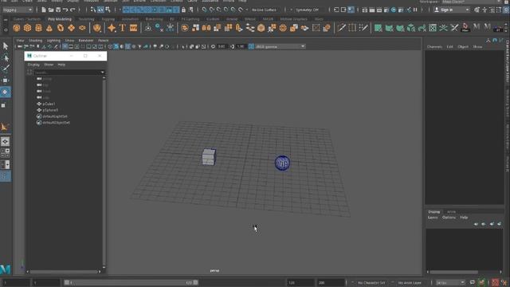Click the red mouse icon on the shelf
The width and height of the screenshot is (510, 287).
click(465, 28)
